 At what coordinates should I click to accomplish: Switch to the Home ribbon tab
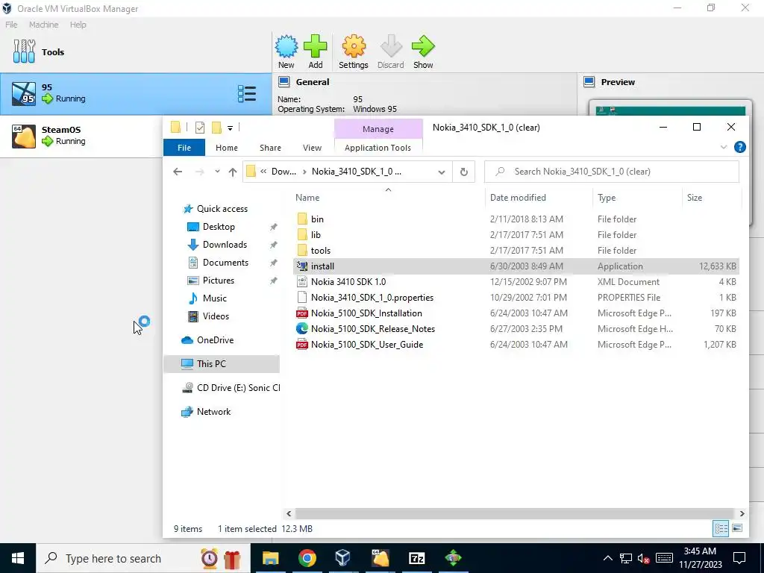227,148
